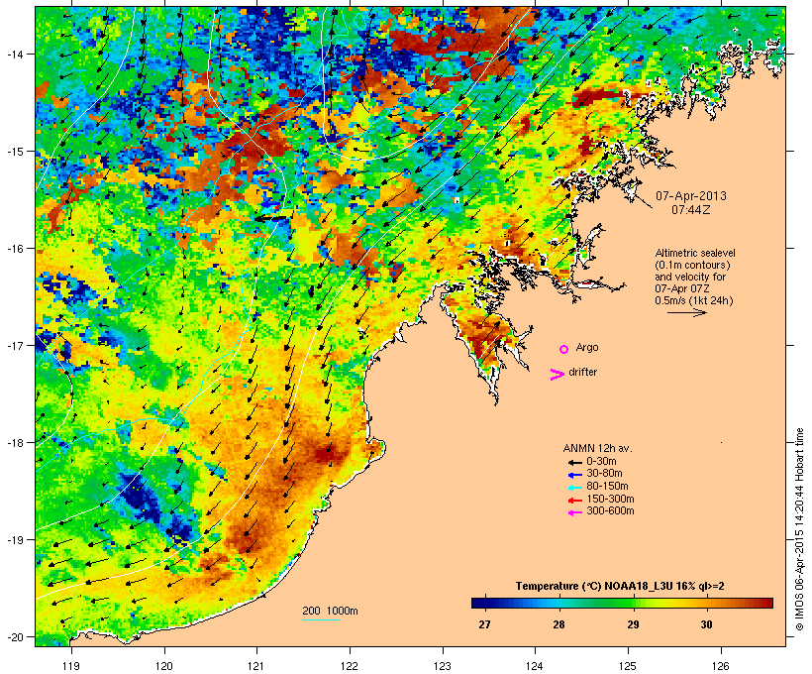Click the IMOS Hobart time copyright text
The image size is (812, 674).
799,529
